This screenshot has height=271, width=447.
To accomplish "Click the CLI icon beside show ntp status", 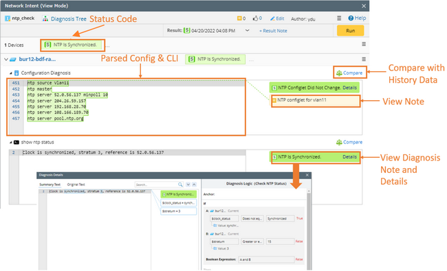I will click(x=17, y=142).
